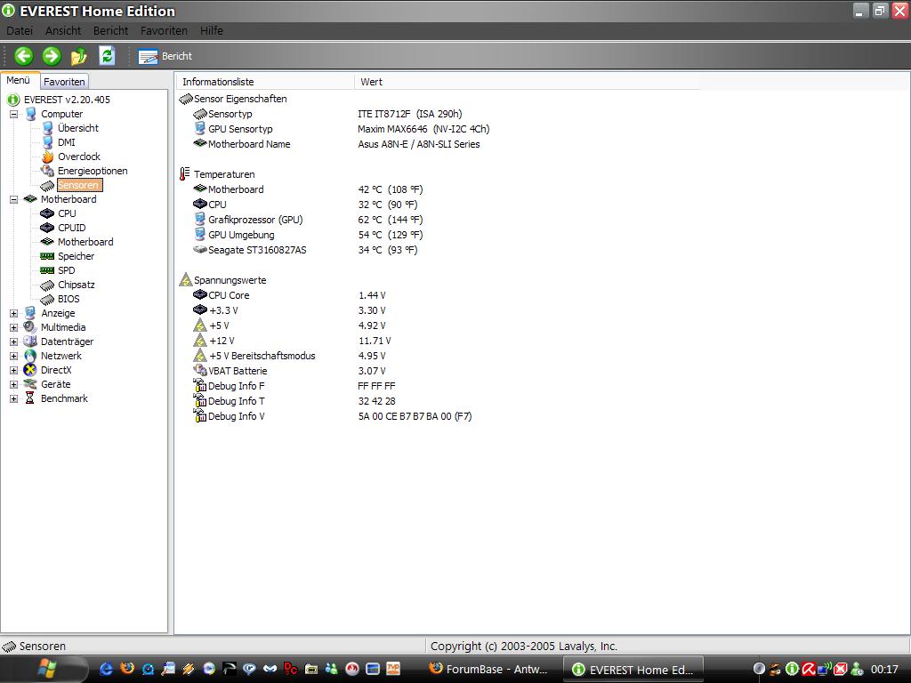Image resolution: width=911 pixels, height=683 pixels.
Task: Expand the DirectX tree node
Action: point(14,371)
